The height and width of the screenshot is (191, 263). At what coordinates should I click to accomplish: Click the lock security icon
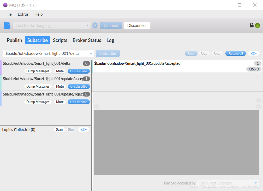[x=252, y=25]
